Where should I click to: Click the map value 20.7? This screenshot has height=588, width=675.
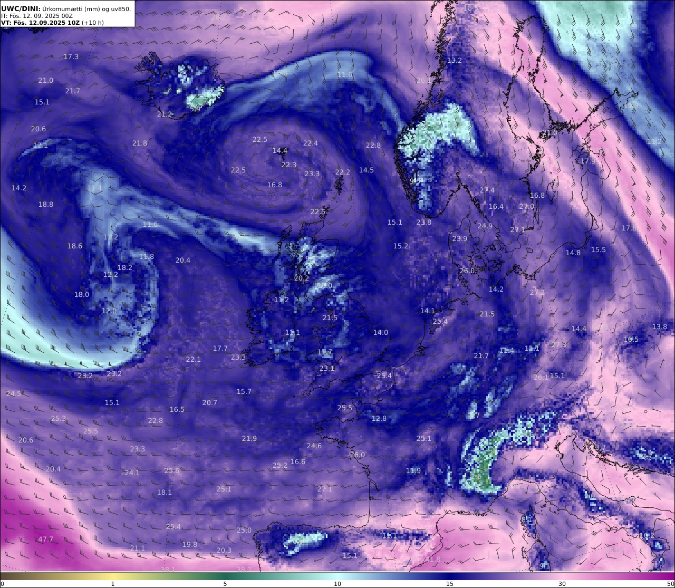[210, 402]
